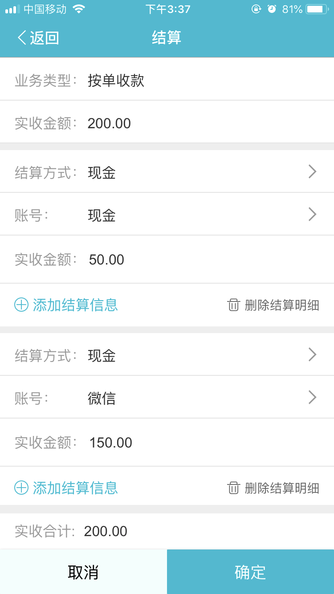
Task: Open first 账号 selector showing 现金
Action: click(x=312, y=215)
